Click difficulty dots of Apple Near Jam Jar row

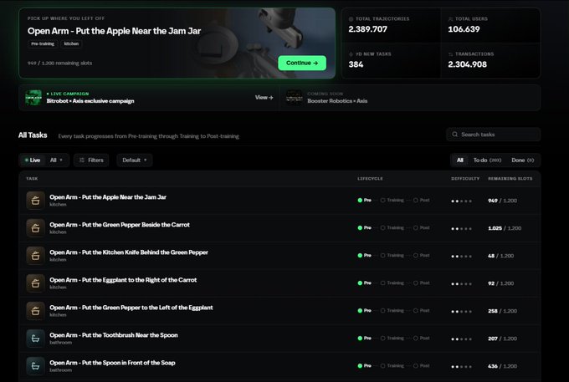point(461,201)
